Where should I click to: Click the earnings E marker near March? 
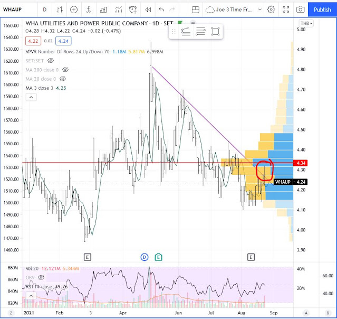click(87, 257)
